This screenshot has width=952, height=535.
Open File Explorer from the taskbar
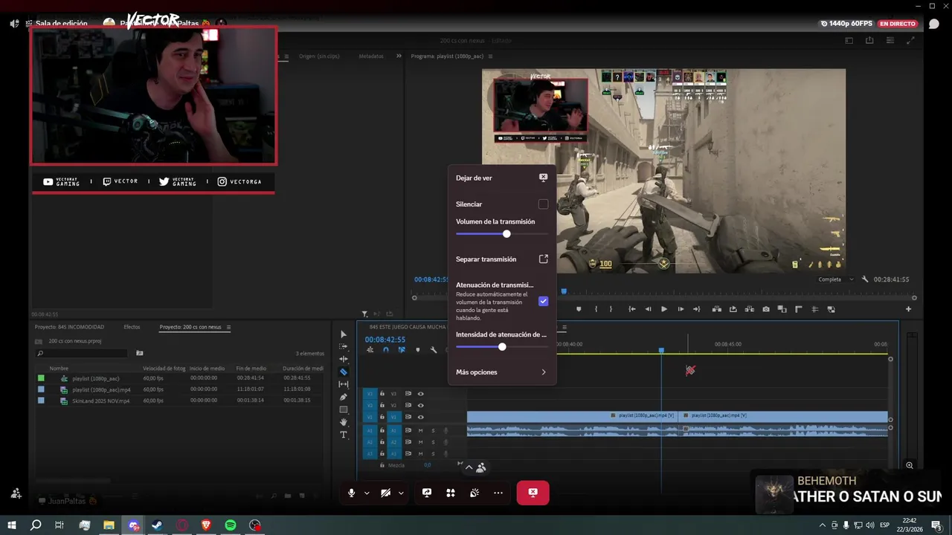[x=109, y=525]
